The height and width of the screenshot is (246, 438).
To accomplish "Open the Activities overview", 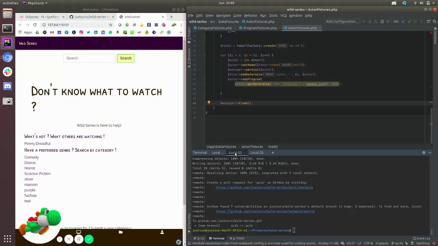I will coord(10,3).
